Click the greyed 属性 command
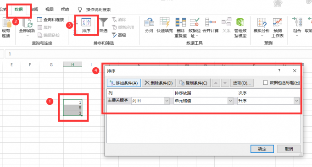 click(x=45, y=27)
